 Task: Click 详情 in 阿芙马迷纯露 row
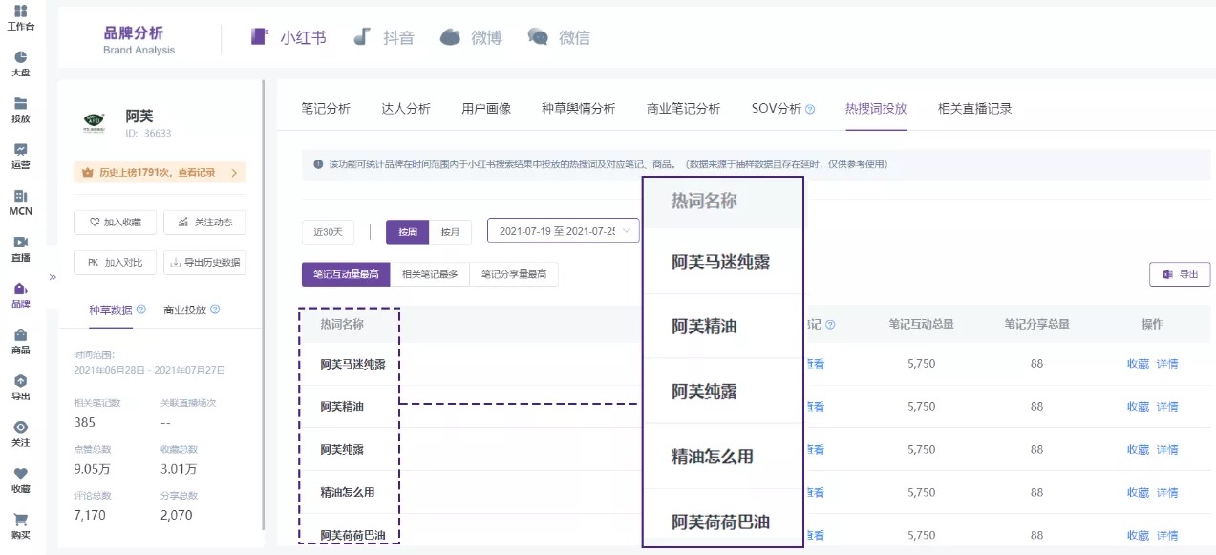click(1167, 364)
